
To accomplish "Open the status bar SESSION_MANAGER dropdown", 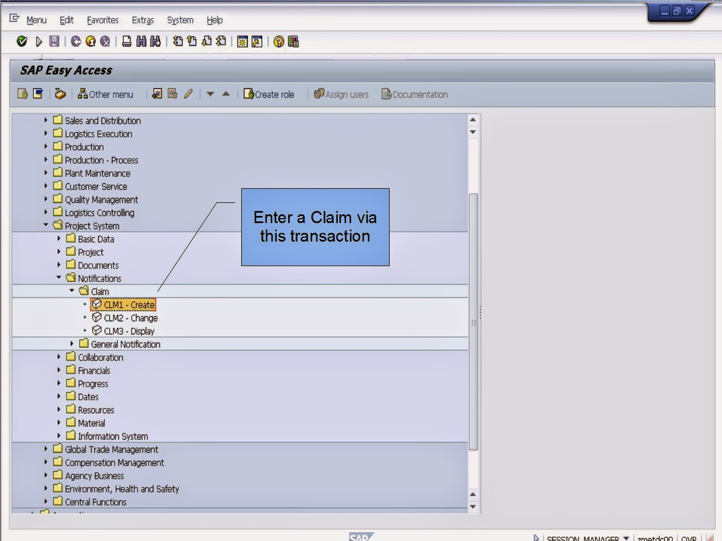I will tap(626, 538).
